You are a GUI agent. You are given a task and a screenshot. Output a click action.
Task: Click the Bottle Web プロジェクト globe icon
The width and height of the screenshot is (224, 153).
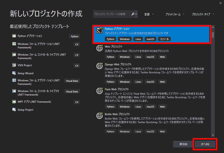point(99,116)
